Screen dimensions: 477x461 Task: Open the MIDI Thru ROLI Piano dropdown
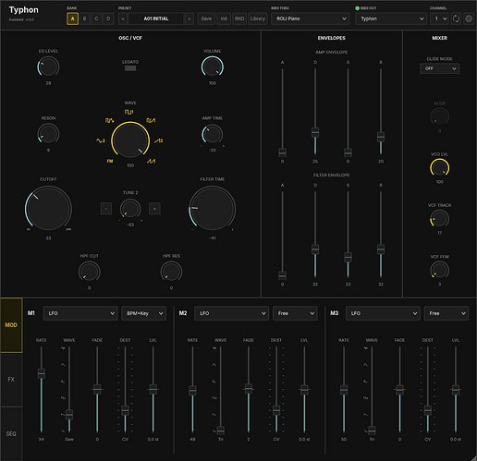[311, 18]
